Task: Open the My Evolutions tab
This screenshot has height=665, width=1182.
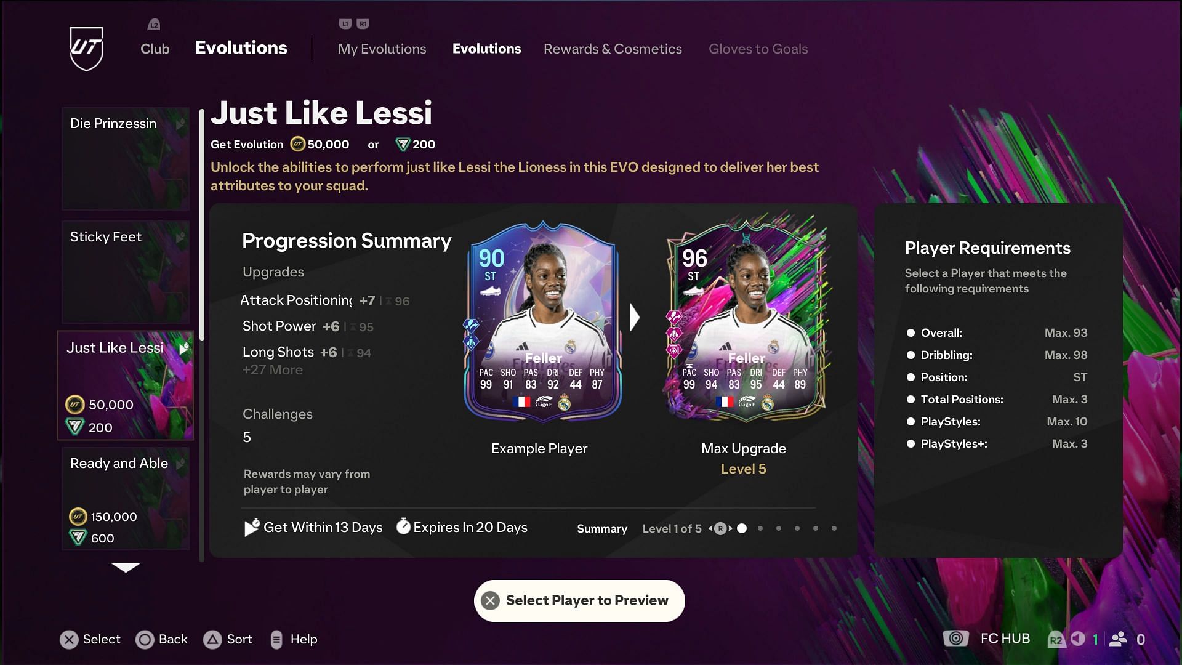Action: point(382,49)
